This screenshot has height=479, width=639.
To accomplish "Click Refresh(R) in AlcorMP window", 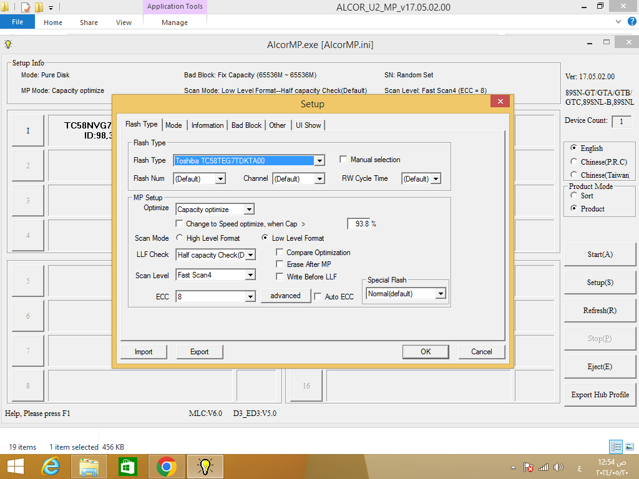I will [600, 311].
